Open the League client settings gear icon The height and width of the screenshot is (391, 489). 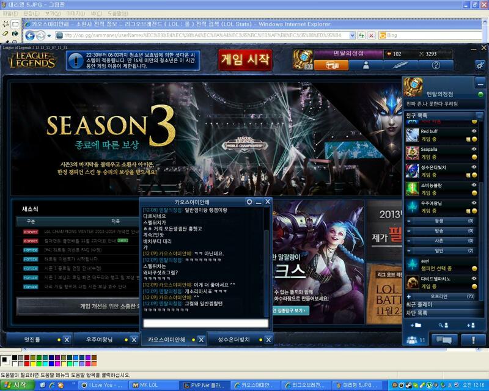coord(480,65)
